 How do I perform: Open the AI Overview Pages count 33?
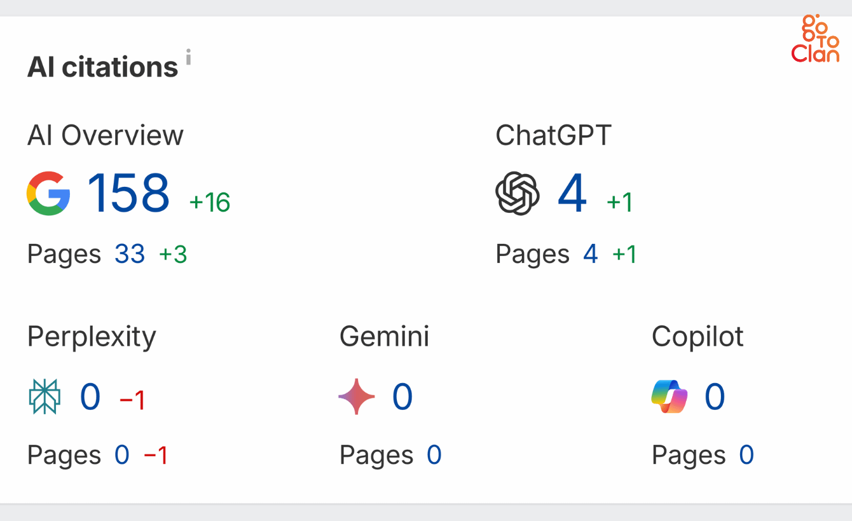click(x=130, y=254)
